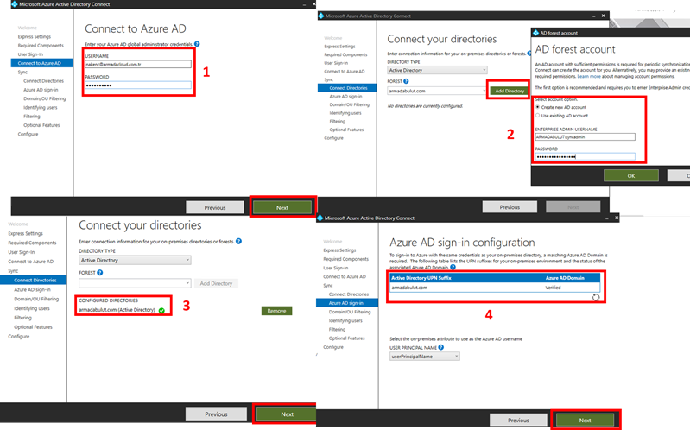Click help icon next to USER PRINCIPAL NAME
Image resolution: width=690 pixels, height=430 pixels.
[x=441, y=347]
